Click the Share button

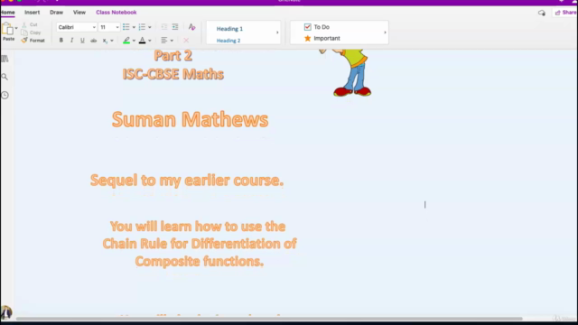(565, 13)
